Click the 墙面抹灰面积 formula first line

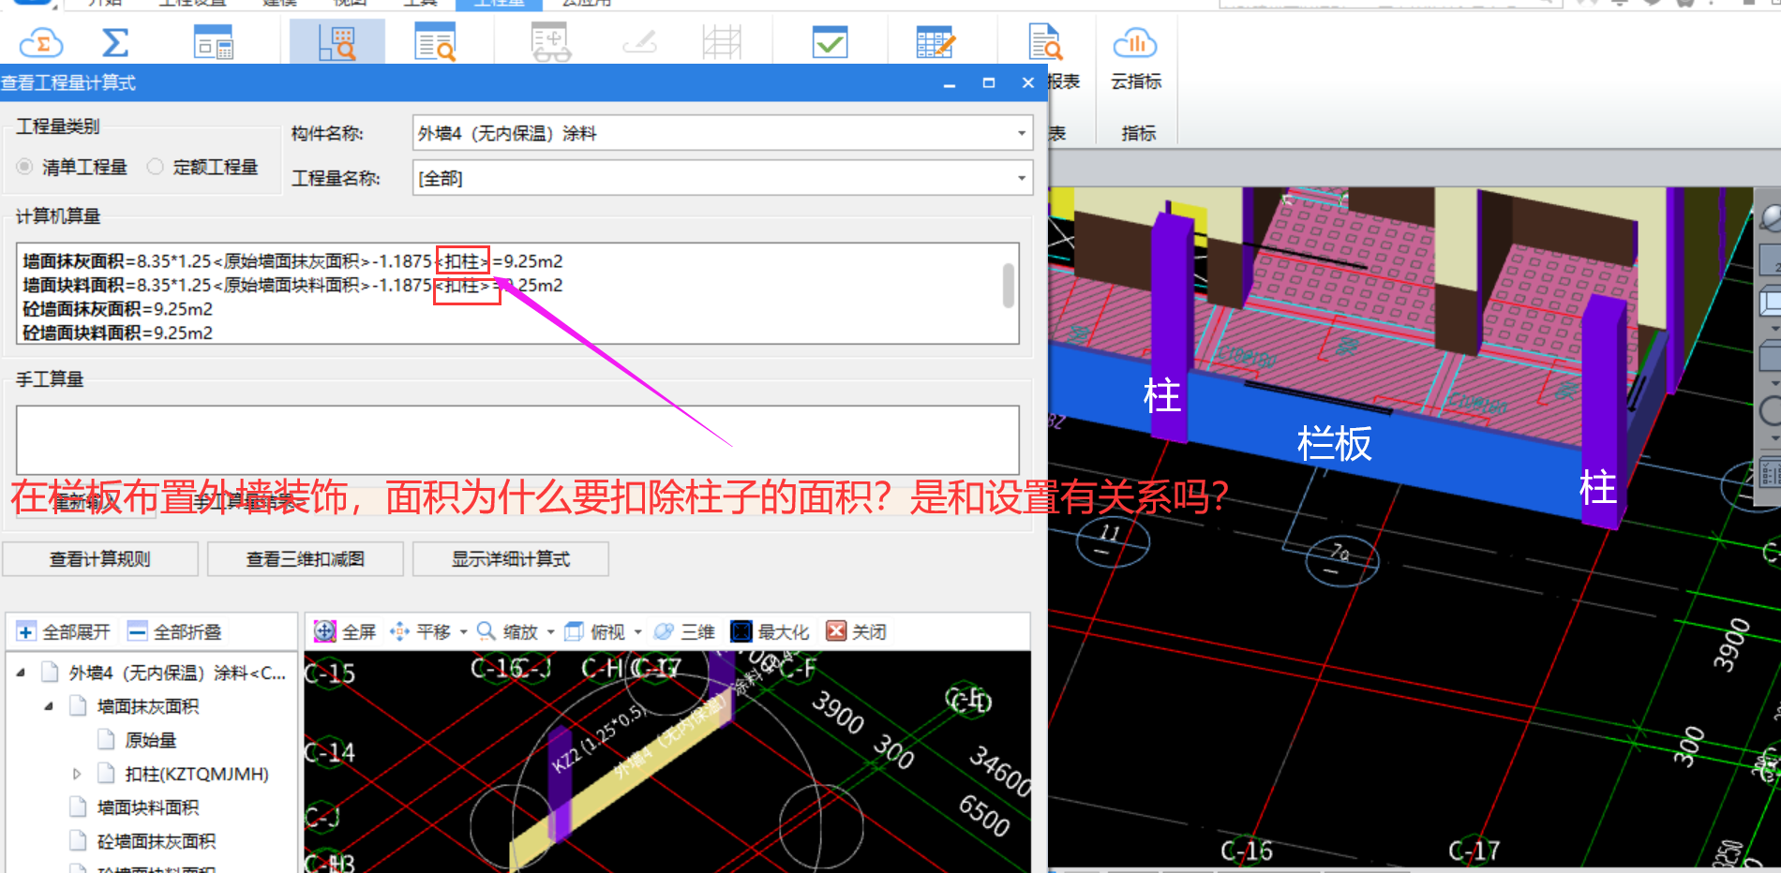tap(292, 261)
